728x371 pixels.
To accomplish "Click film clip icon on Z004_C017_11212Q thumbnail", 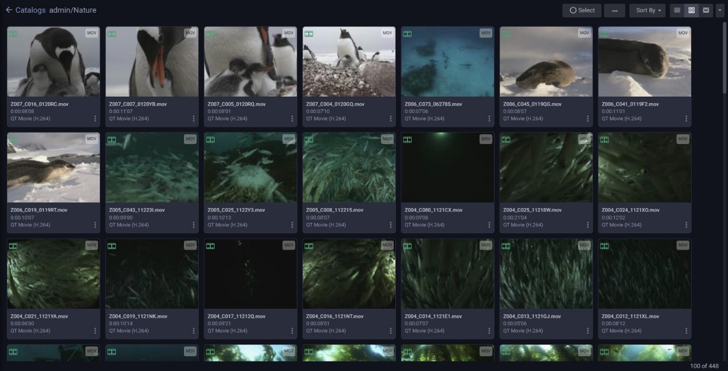I will click(210, 246).
